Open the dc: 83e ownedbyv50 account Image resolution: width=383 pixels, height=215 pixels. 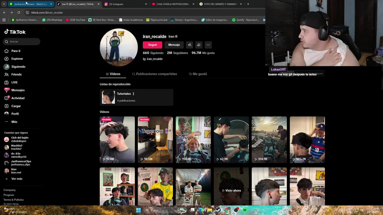point(15,155)
